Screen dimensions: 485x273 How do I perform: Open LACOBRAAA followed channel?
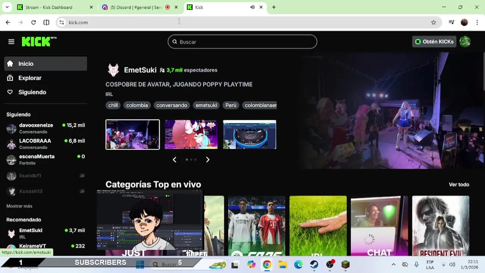(45, 144)
